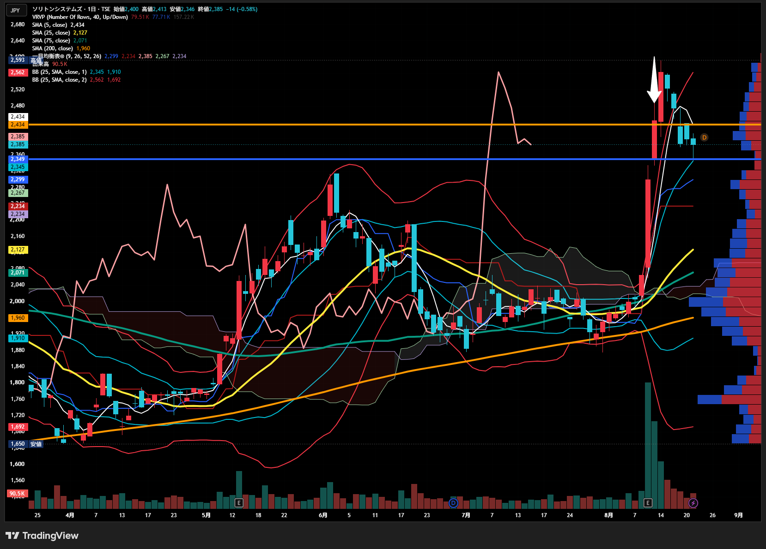Click the green 2,267 price-axis label
This screenshot has height=549, width=766.
(x=18, y=193)
